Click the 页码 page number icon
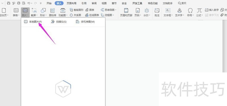This screenshot has width=227, height=106. (138, 10)
